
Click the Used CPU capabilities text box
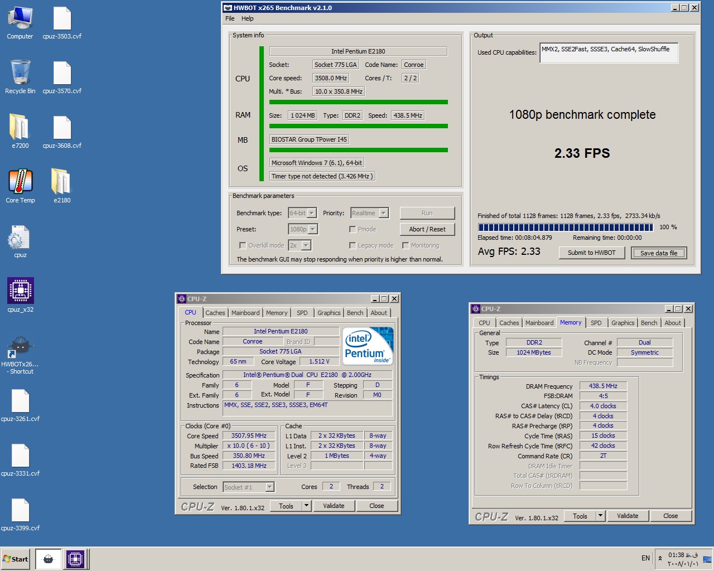point(609,53)
